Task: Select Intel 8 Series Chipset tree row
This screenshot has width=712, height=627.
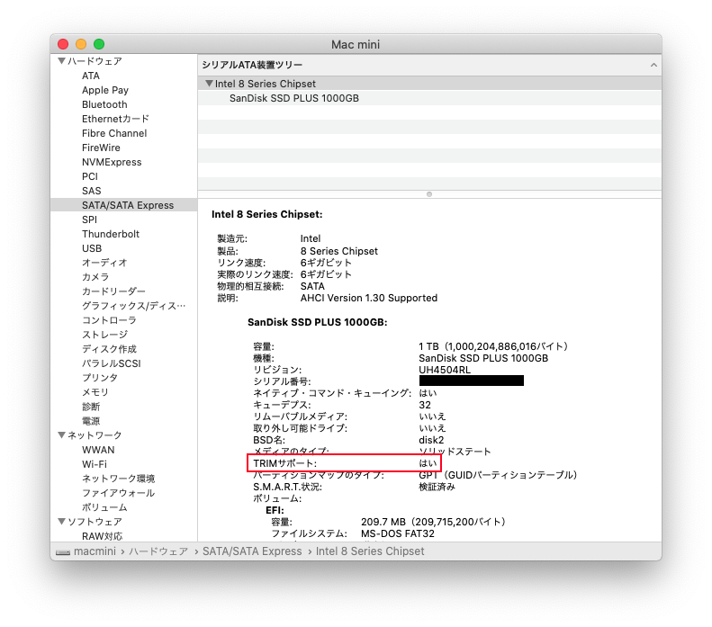Action: [x=429, y=84]
